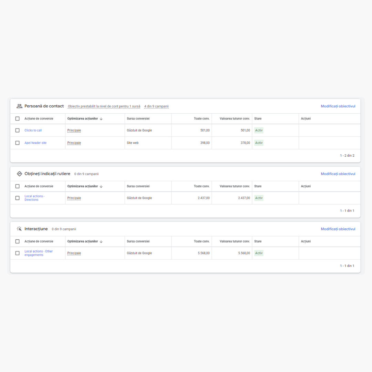Click Modificați obiectivul for Persoană de contact
The height and width of the screenshot is (372, 372).
(338, 106)
